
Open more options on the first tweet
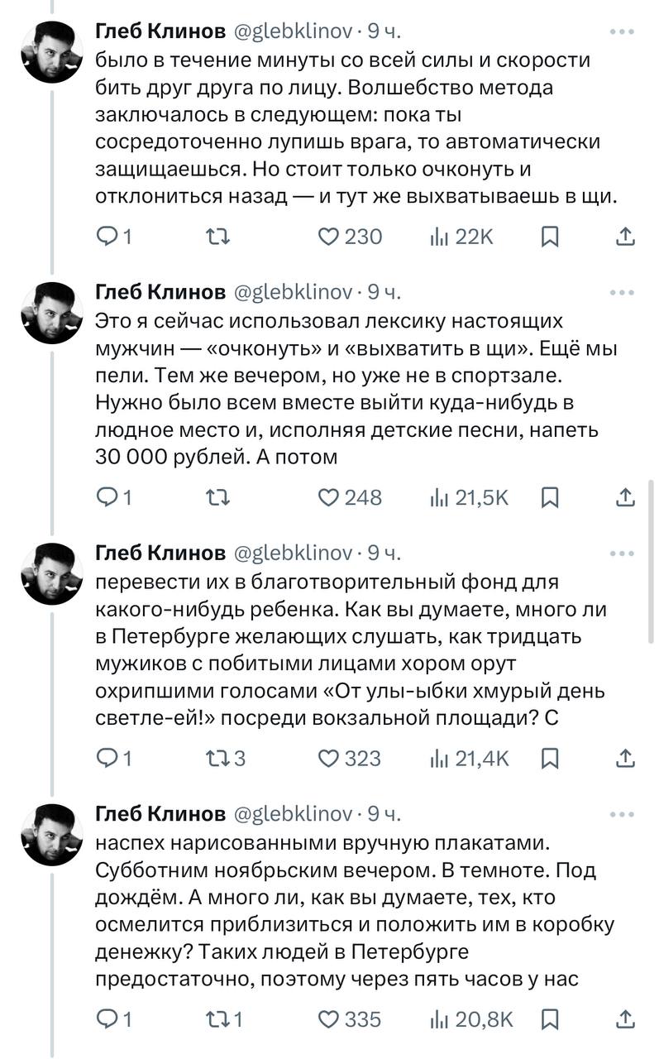pyautogui.click(x=622, y=32)
